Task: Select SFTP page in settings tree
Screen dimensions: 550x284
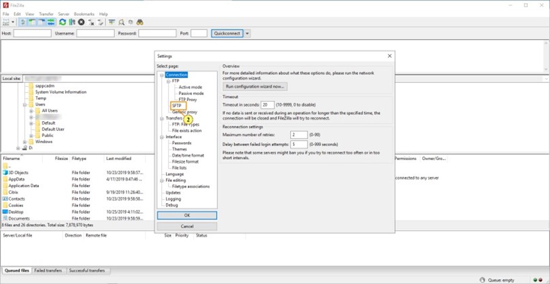Action: tap(176, 105)
